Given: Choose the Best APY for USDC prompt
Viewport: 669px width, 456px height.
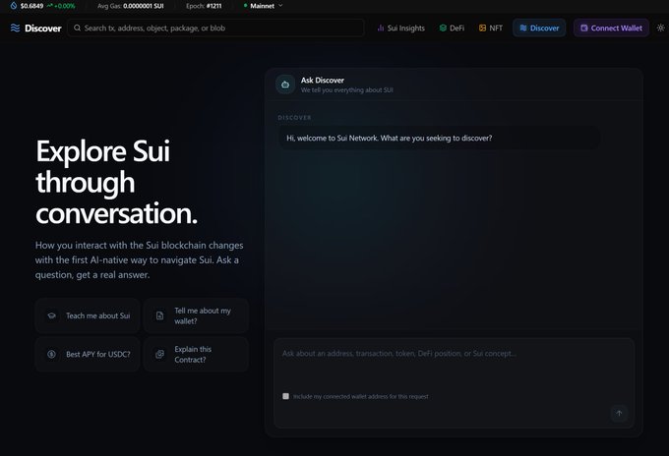Looking at the screenshot, I should (x=88, y=354).
